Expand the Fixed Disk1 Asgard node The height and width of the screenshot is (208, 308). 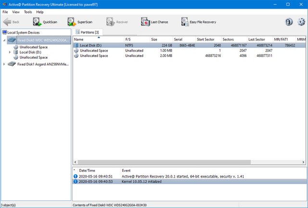click(5, 64)
